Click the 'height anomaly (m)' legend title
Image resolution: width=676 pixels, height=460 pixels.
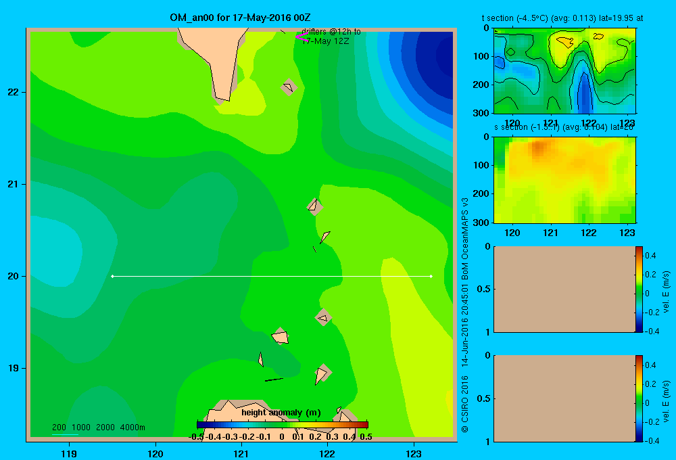click(281, 413)
